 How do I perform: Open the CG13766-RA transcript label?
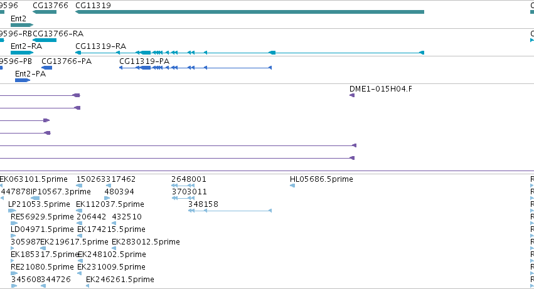tap(58, 34)
